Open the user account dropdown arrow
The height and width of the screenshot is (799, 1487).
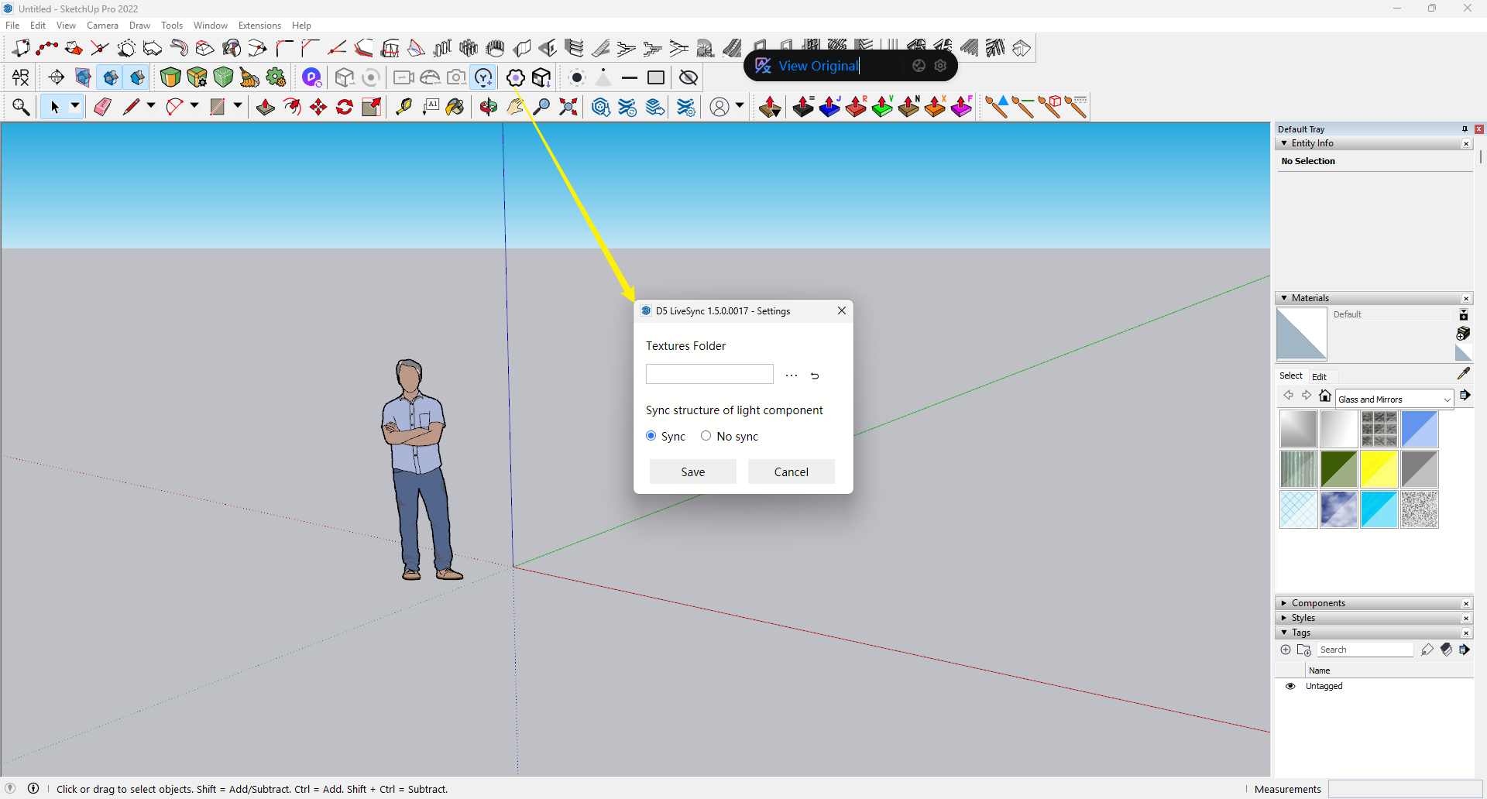click(740, 106)
